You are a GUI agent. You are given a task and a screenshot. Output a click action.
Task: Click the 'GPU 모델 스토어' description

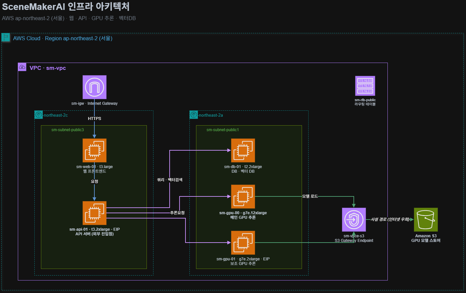click(x=426, y=241)
